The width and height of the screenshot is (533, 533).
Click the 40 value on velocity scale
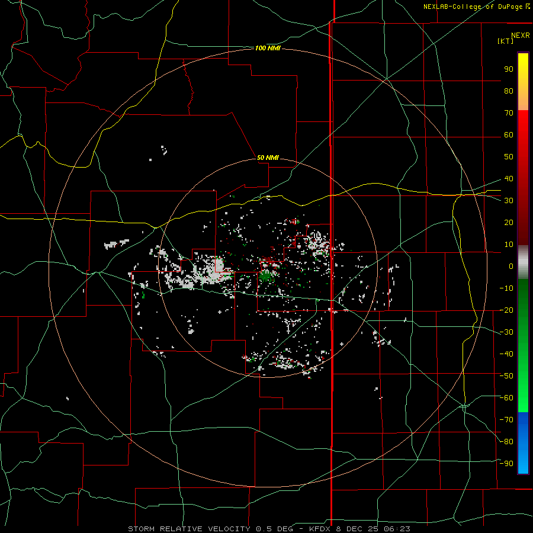pyautogui.click(x=509, y=179)
